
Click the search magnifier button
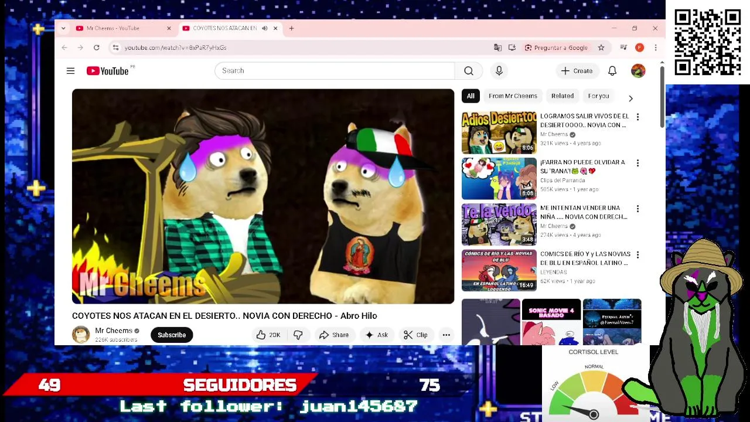coord(469,70)
